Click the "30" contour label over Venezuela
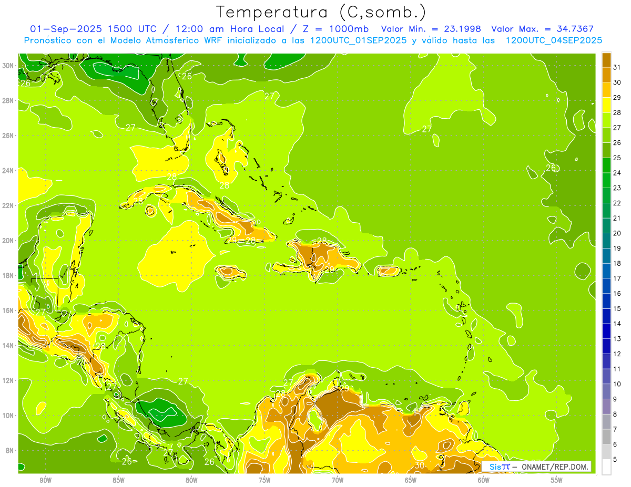Screen dimensions: 631x487 [420, 465]
